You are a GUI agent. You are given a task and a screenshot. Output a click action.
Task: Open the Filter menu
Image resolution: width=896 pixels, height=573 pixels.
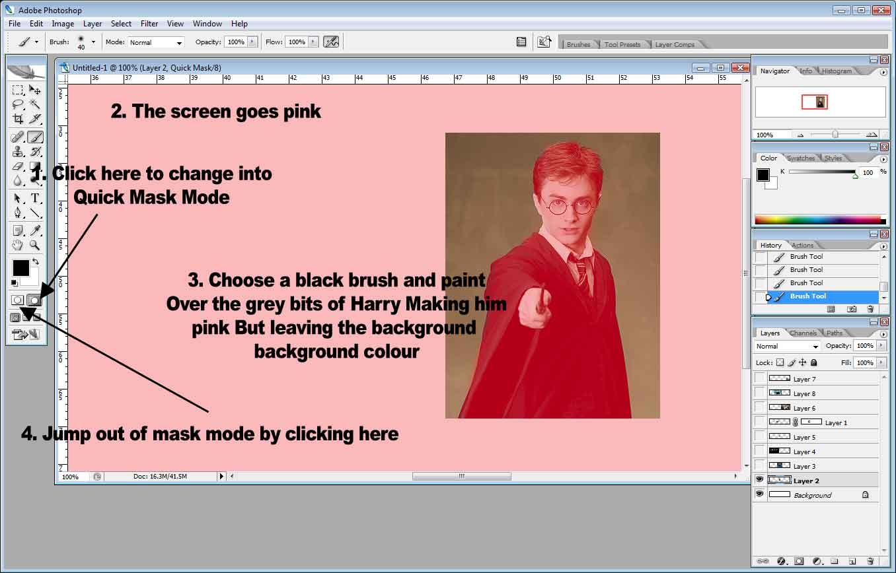click(x=149, y=24)
